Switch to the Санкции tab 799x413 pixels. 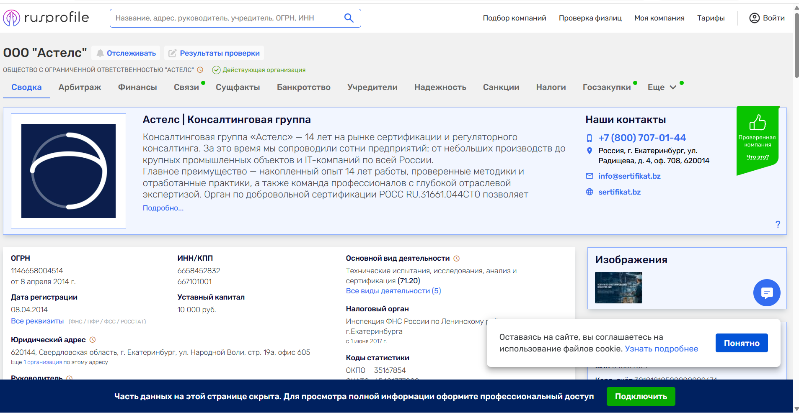click(x=501, y=87)
